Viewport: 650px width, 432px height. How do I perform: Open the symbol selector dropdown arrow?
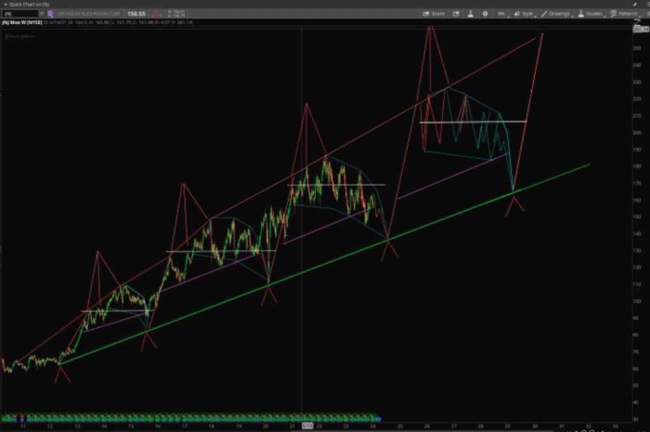click(x=42, y=14)
